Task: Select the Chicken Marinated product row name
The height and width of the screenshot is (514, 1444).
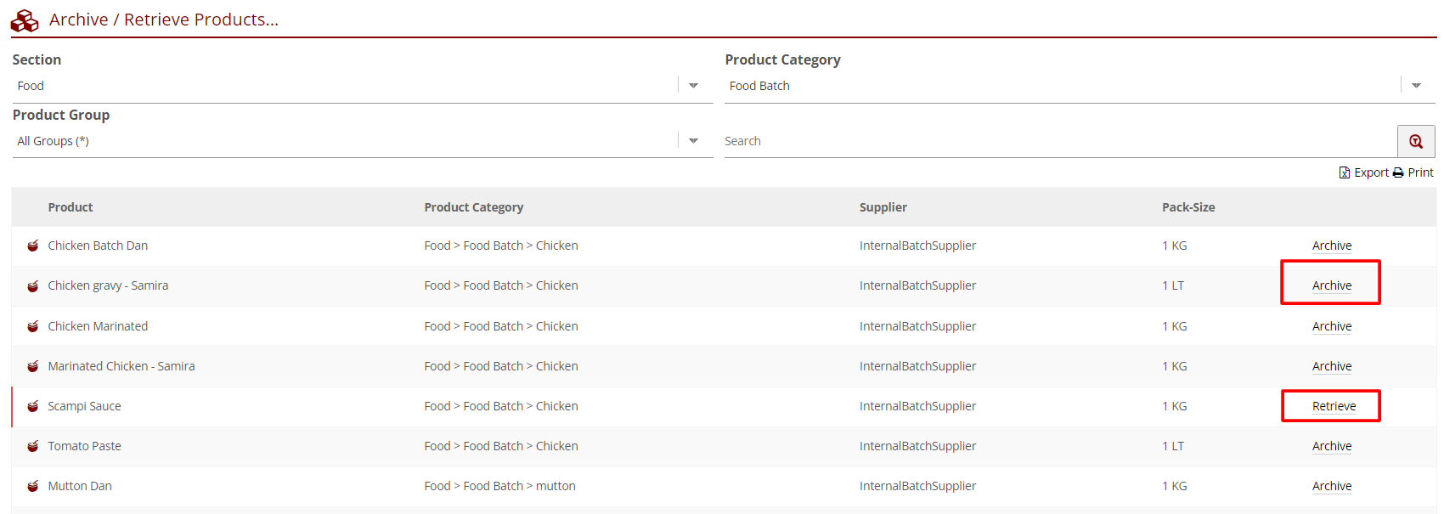Action: coord(98,326)
